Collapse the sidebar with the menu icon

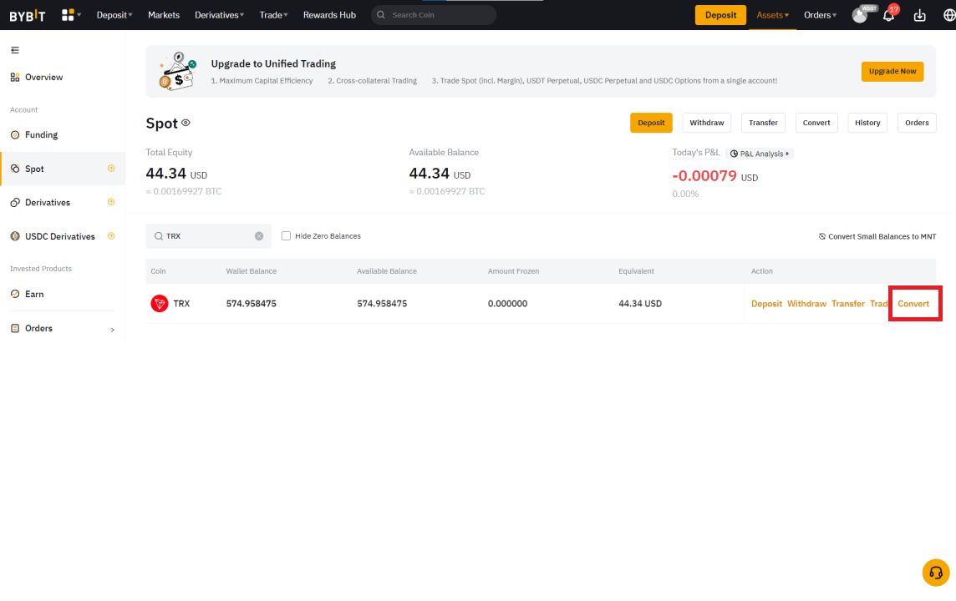pyautogui.click(x=15, y=50)
